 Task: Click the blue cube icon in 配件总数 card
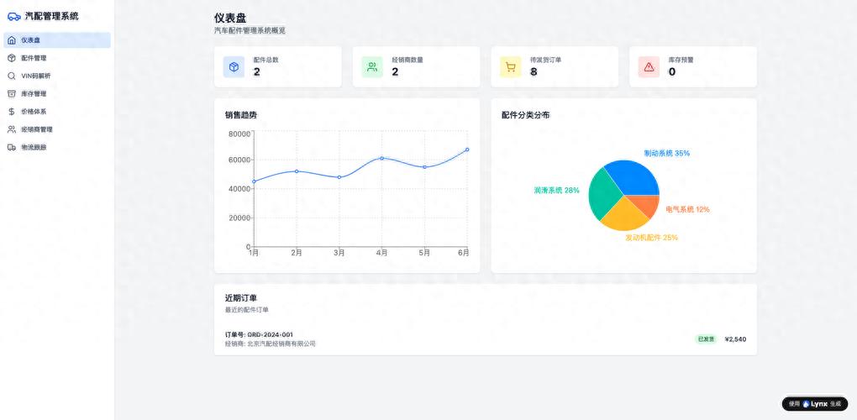tap(234, 66)
